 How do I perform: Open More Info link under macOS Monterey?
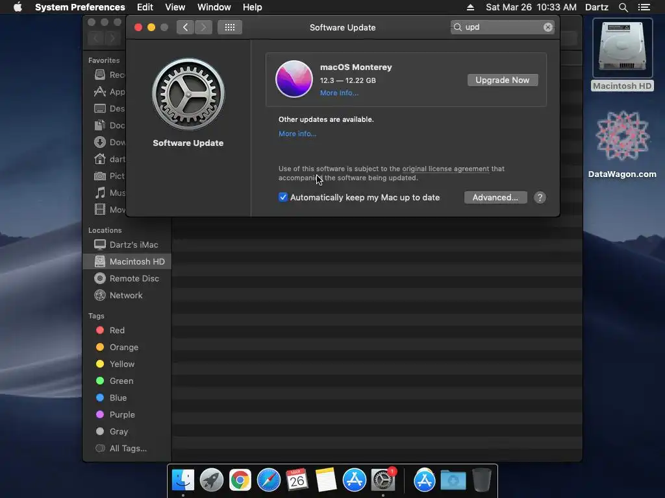(x=339, y=93)
